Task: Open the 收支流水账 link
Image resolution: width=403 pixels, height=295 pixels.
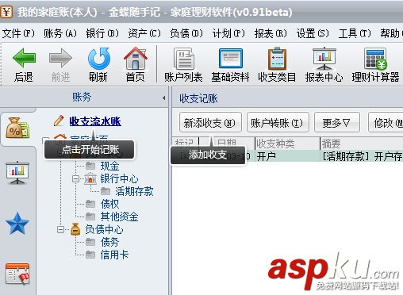Action: coord(95,121)
